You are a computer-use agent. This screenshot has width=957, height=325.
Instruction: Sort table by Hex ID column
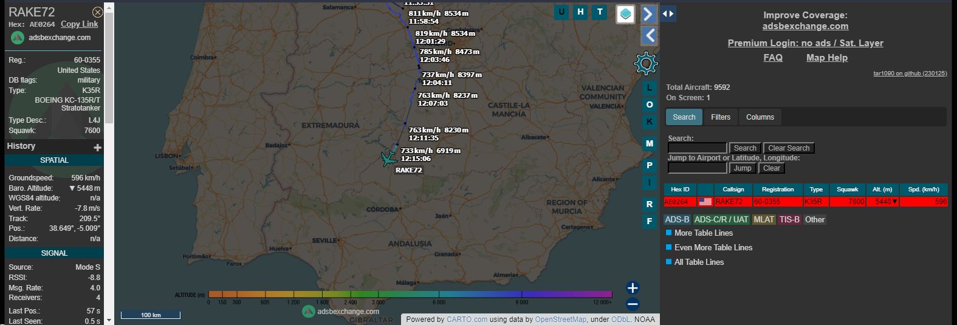(680, 190)
